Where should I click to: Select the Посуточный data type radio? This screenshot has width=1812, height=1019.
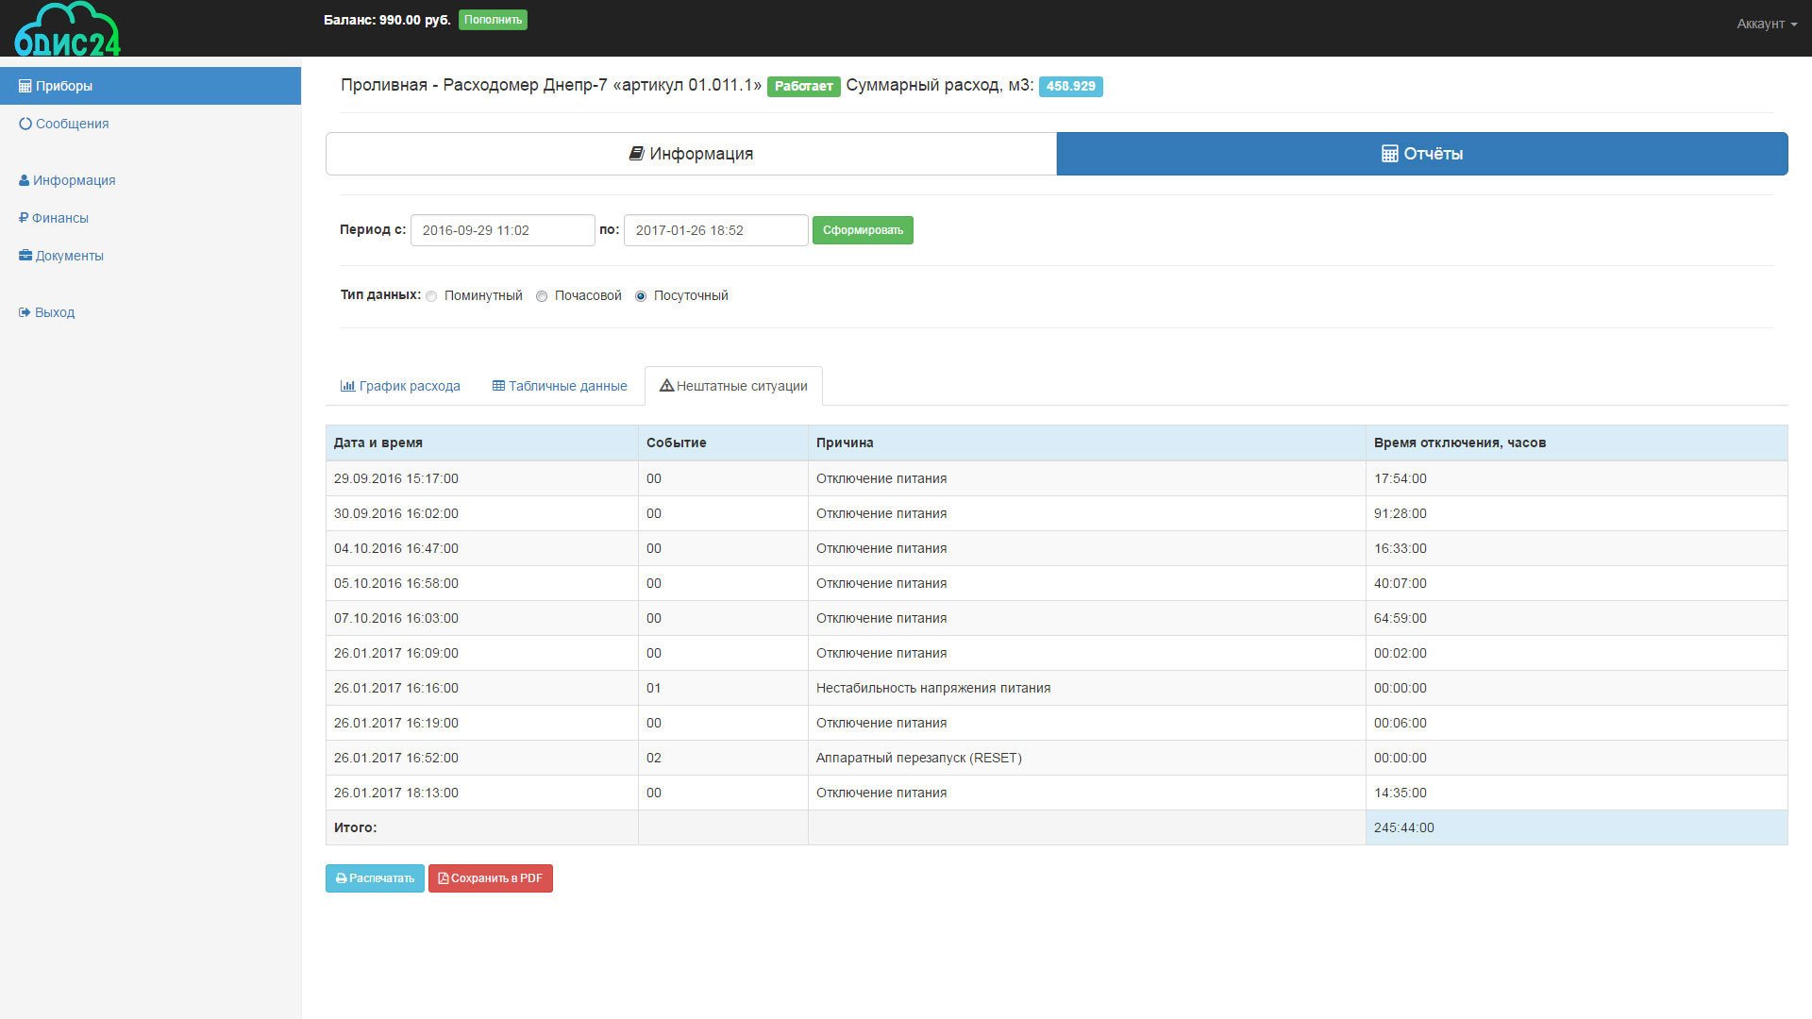tap(641, 296)
